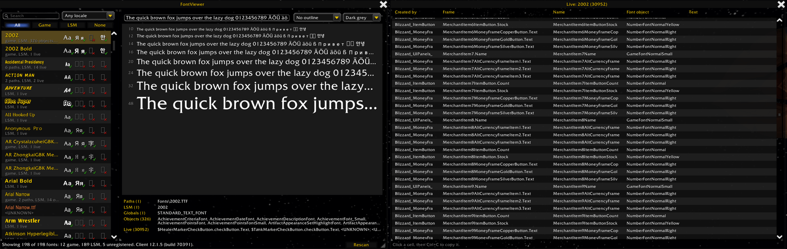Select the Accidental Presidency font
Image resolution: width=787 pixels, height=249 pixels.
[x=56, y=64]
